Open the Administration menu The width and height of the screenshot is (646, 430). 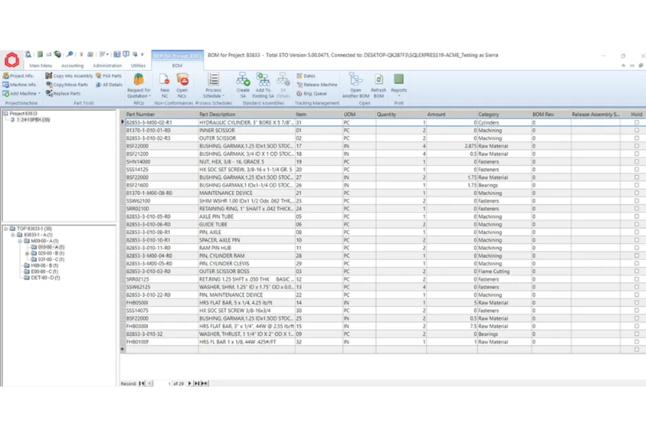coord(107,65)
